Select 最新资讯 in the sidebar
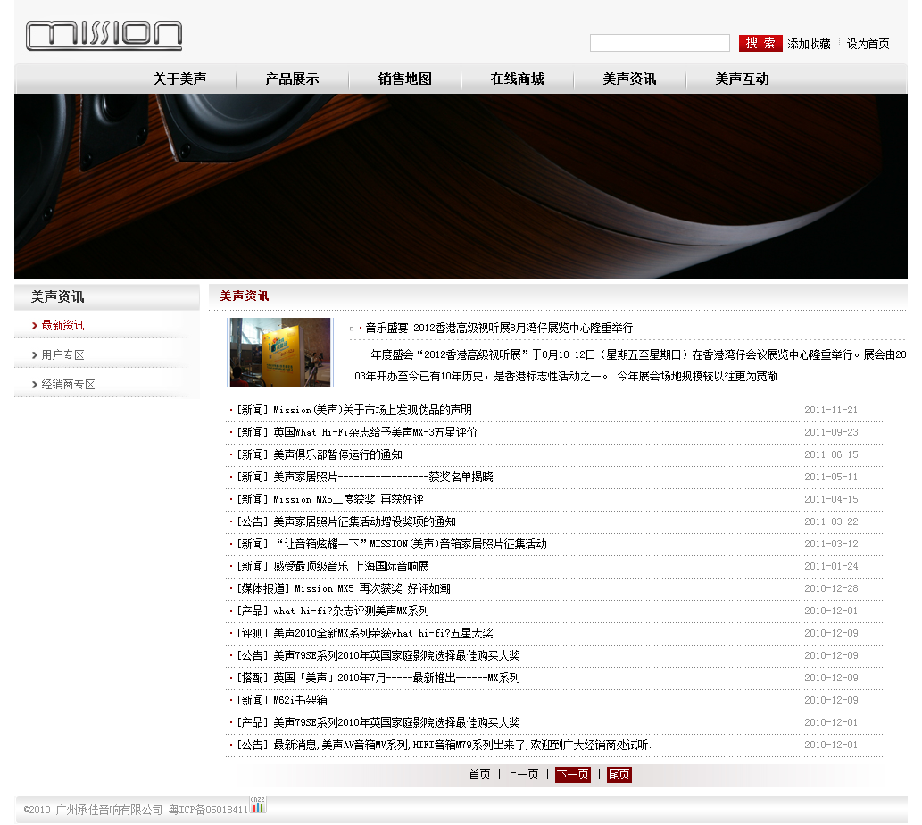Viewport: 922px width, 825px height. (x=62, y=325)
